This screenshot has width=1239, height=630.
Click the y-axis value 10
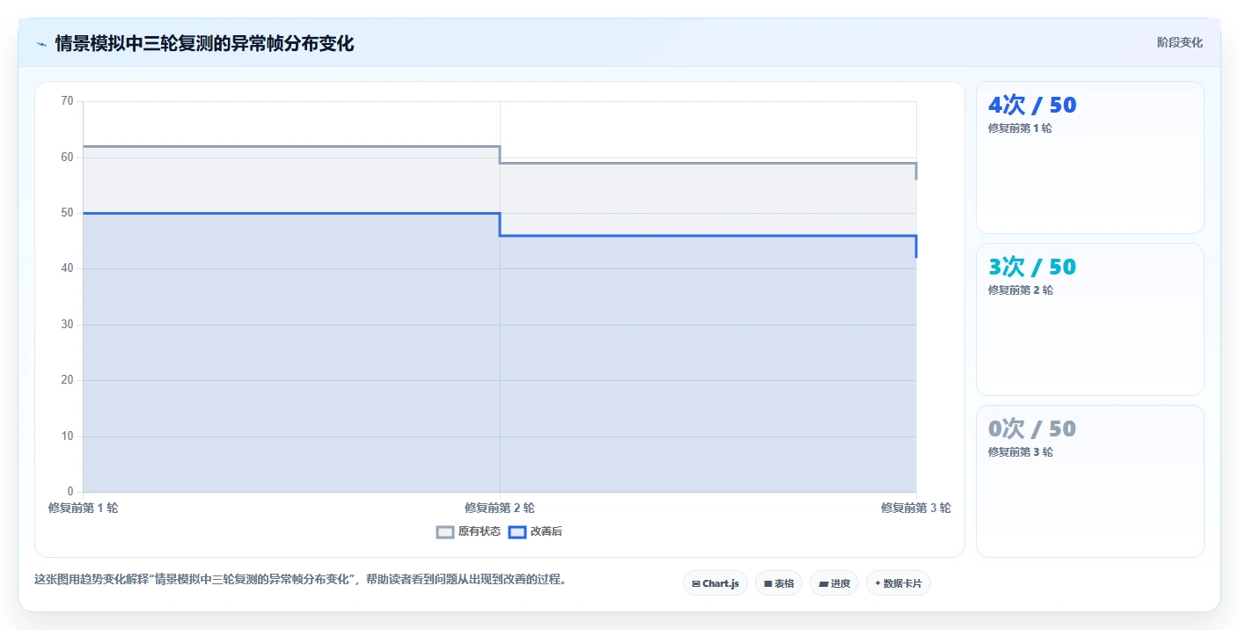[x=67, y=436]
